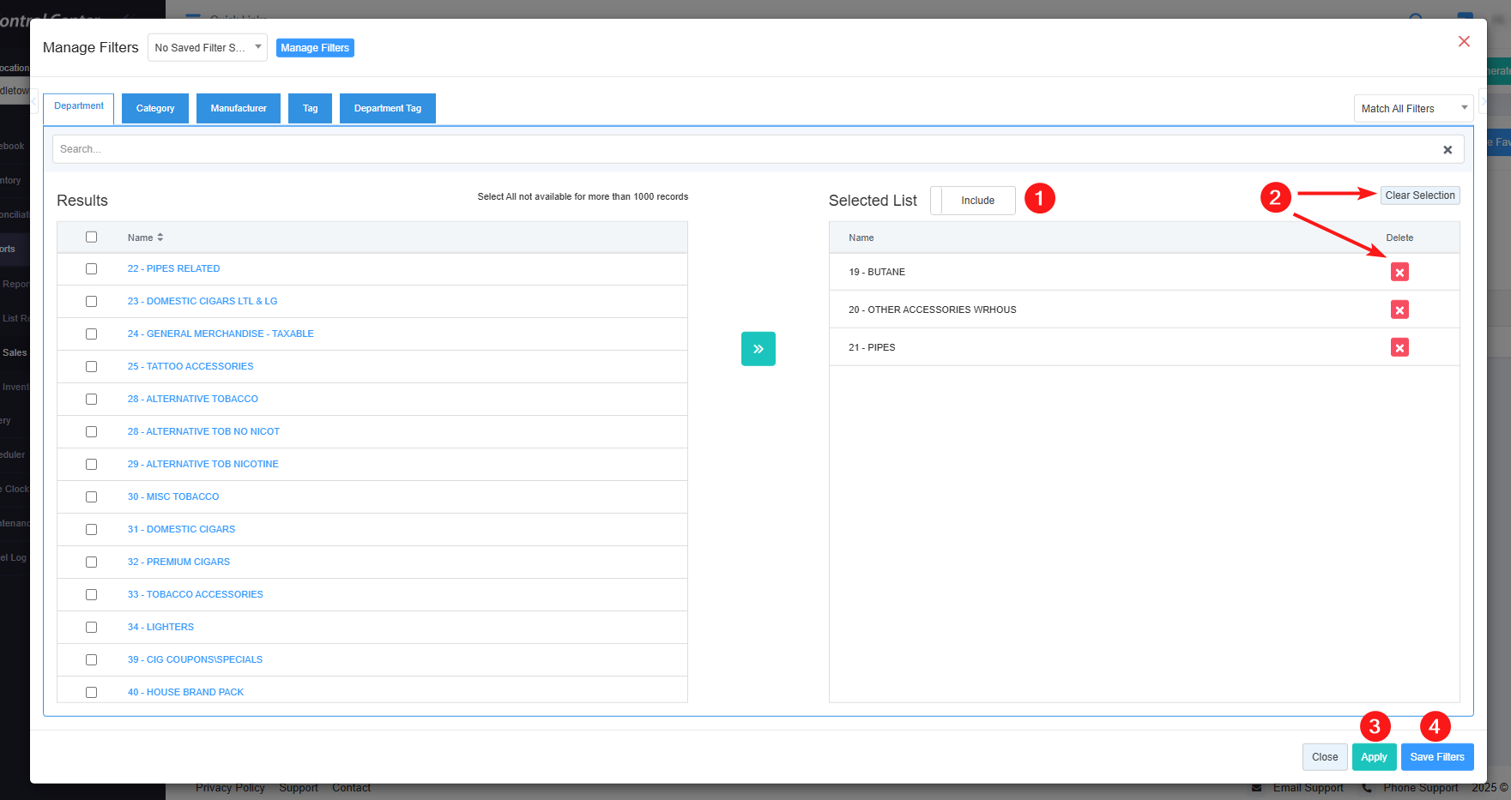Click the Save Filters button

(x=1436, y=757)
